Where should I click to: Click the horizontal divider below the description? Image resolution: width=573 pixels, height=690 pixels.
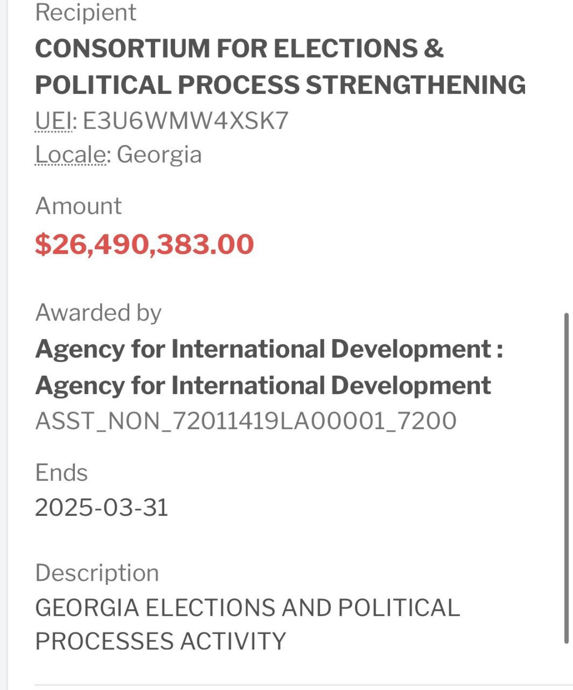click(x=286, y=685)
